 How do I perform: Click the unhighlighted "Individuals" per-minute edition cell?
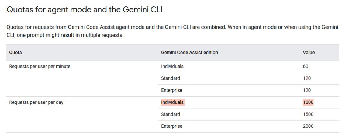point(172,66)
